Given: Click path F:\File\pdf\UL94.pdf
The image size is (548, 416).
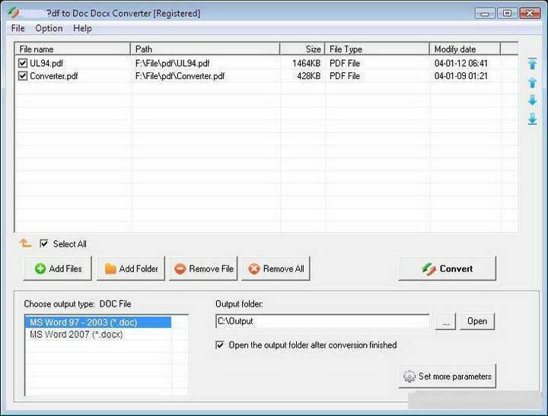Looking at the screenshot, I should (173, 63).
